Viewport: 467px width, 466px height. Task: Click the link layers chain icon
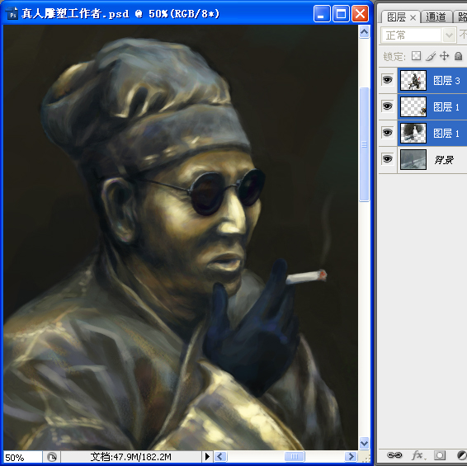click(x=394, y=455)
